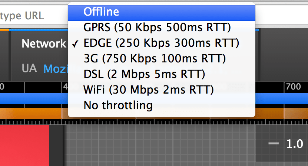Click the Network label

click(43, 44)
